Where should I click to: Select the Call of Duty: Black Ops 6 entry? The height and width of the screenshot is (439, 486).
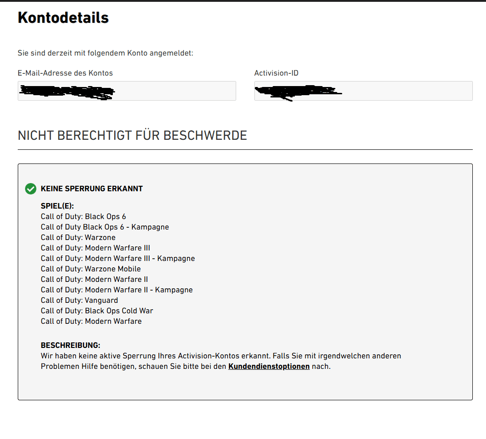83,216
